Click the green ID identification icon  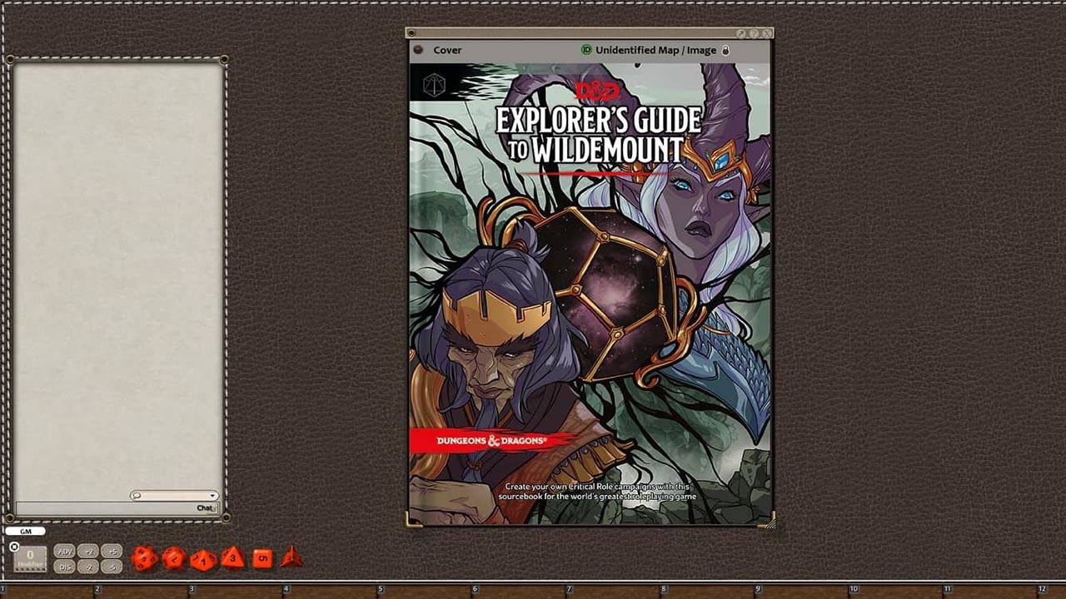click(586, 50)
